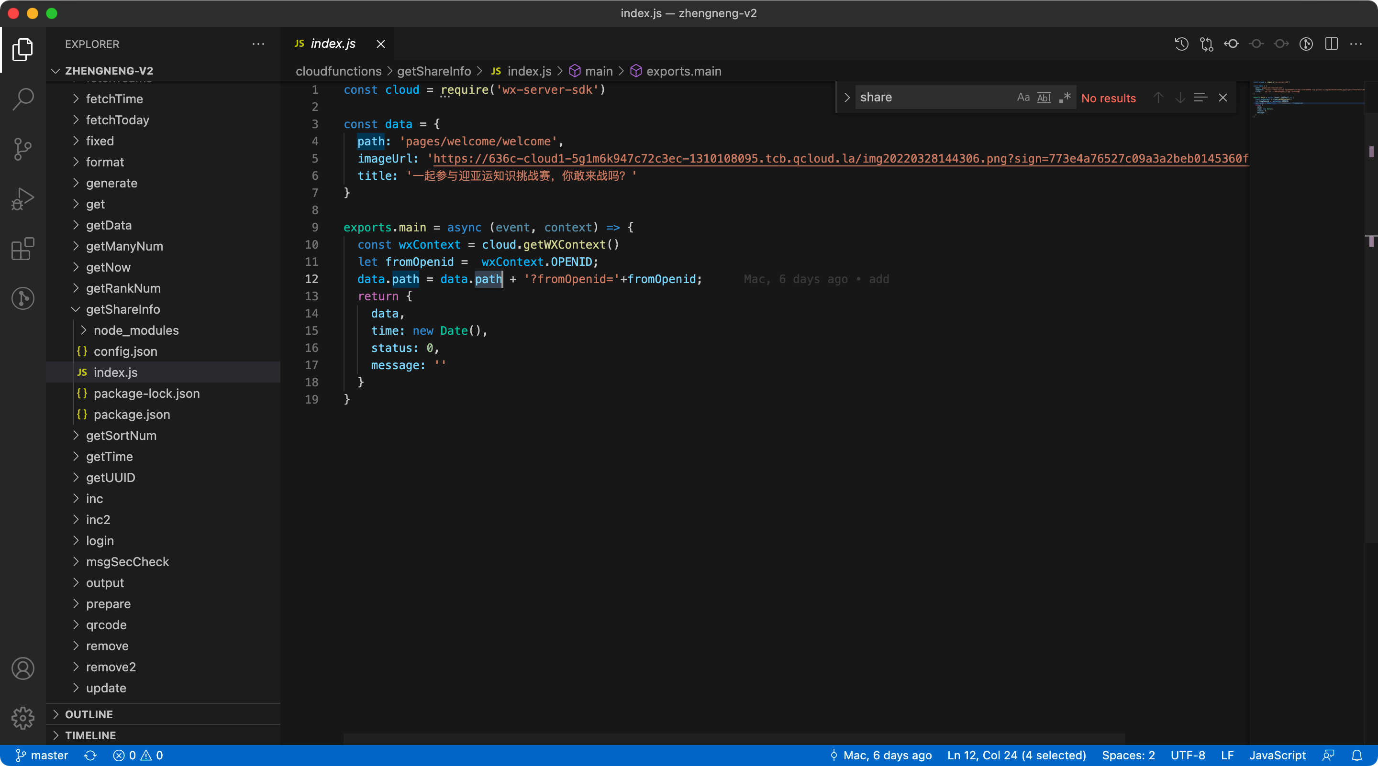The height and width of the screenshot is (766, 1378).
Task: Toggle Match Whole Word in find widget
Action: [1044, 97]
